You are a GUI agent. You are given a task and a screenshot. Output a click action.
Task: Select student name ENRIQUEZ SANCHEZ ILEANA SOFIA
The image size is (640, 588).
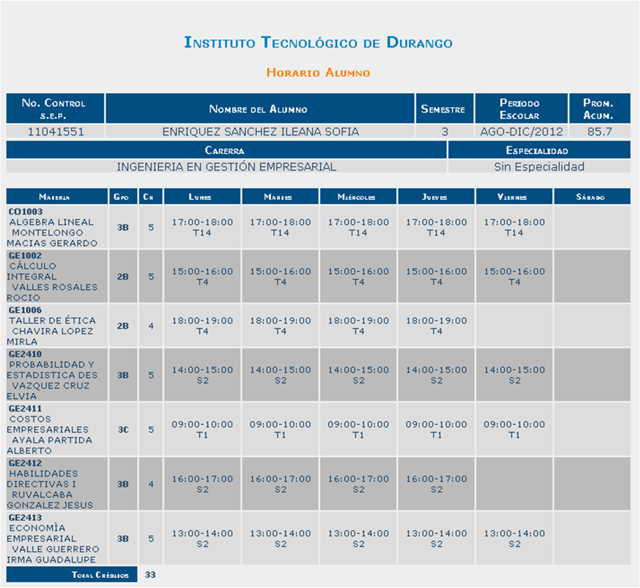tap(261, 131)
